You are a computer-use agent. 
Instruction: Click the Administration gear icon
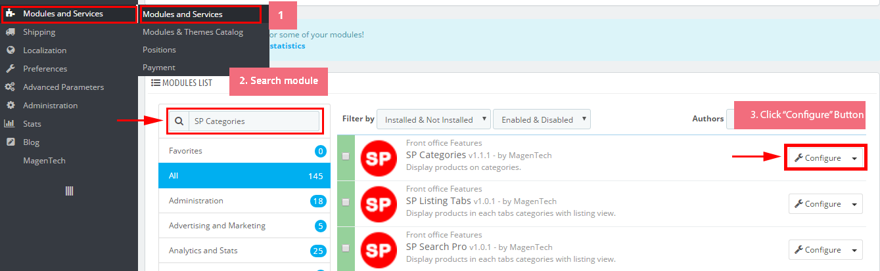pyautogui.click(x=11, y=106)
